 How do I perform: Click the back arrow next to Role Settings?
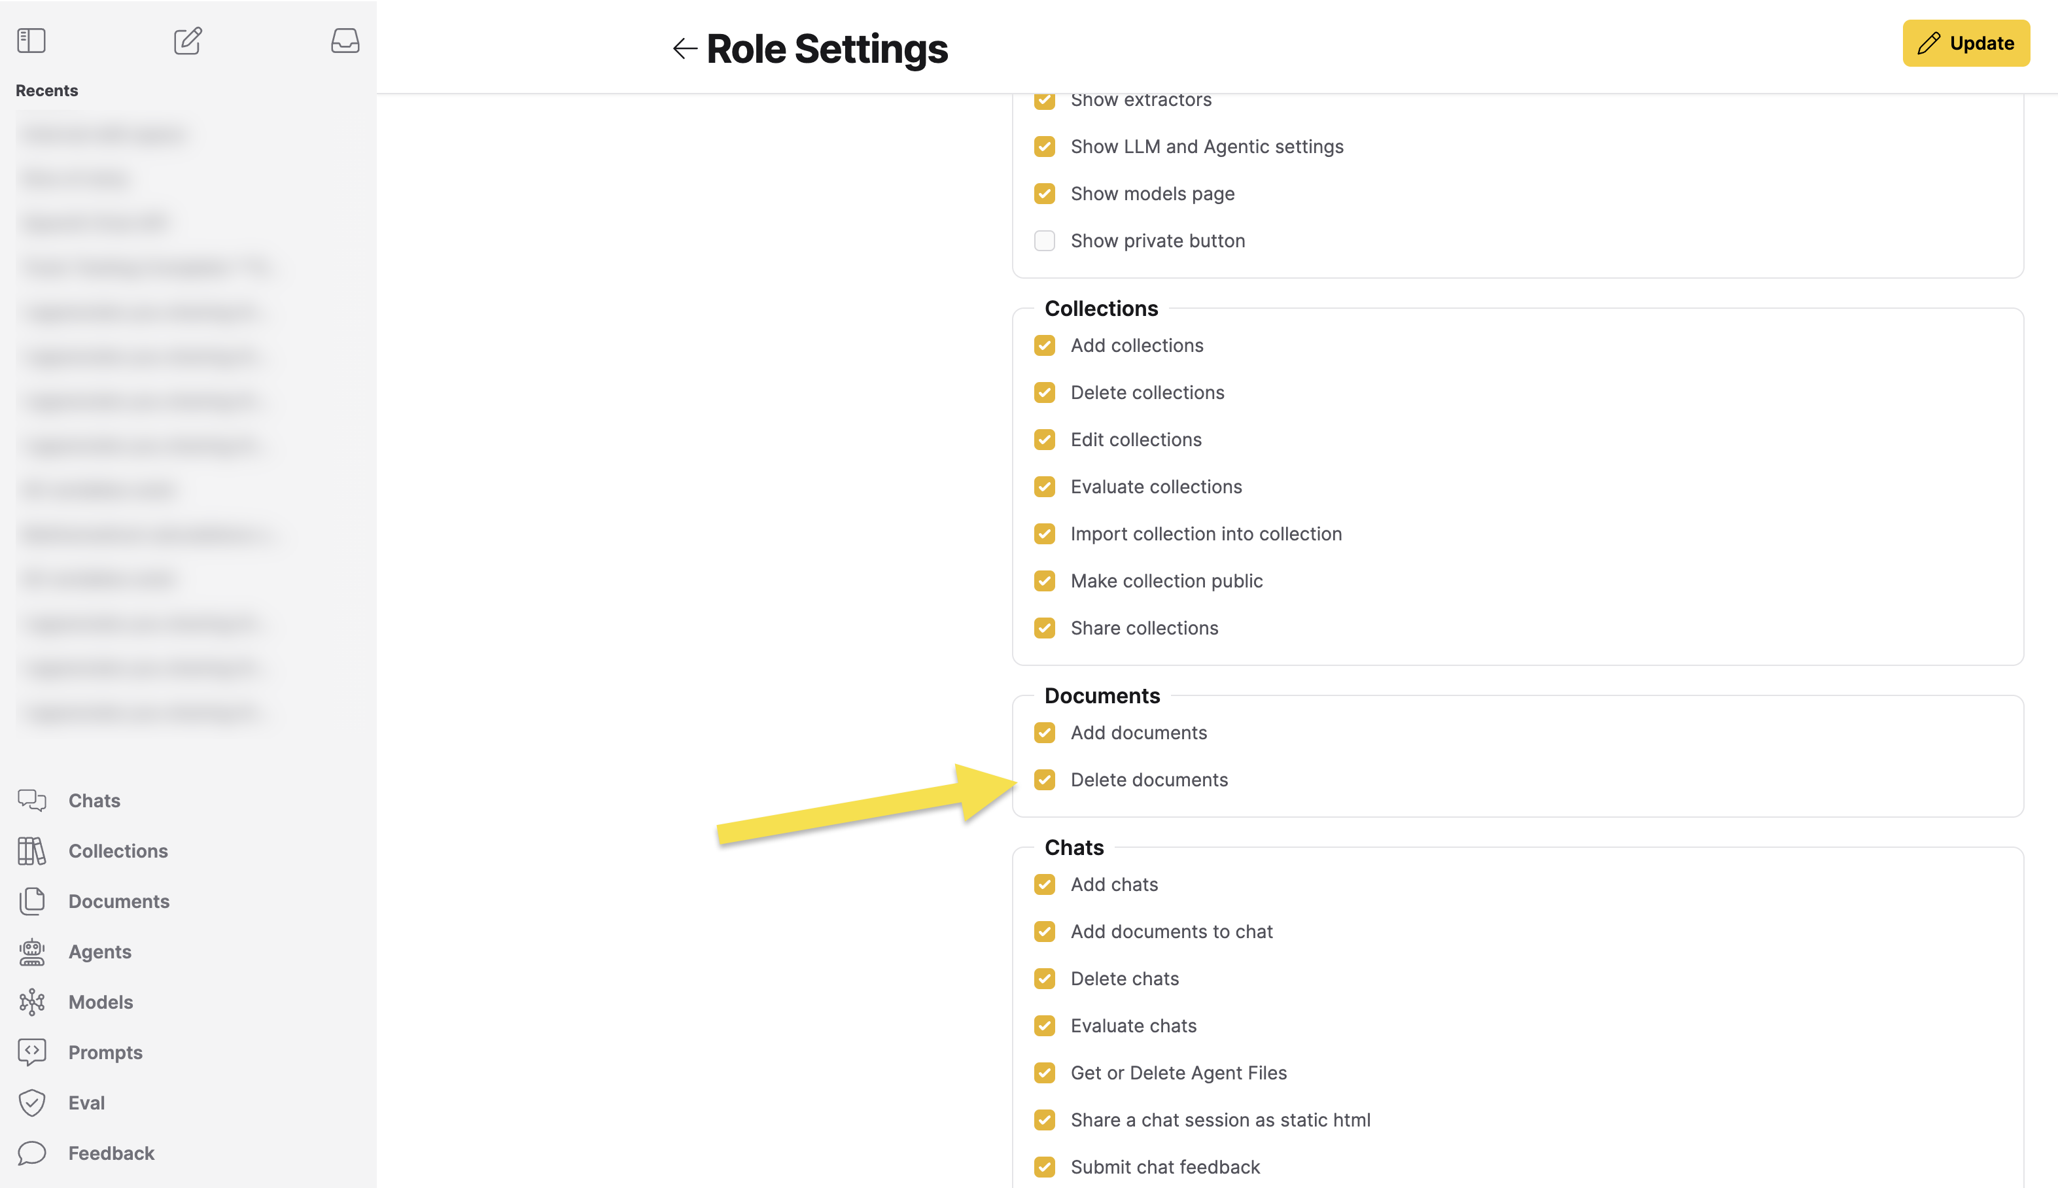[684, 48]
